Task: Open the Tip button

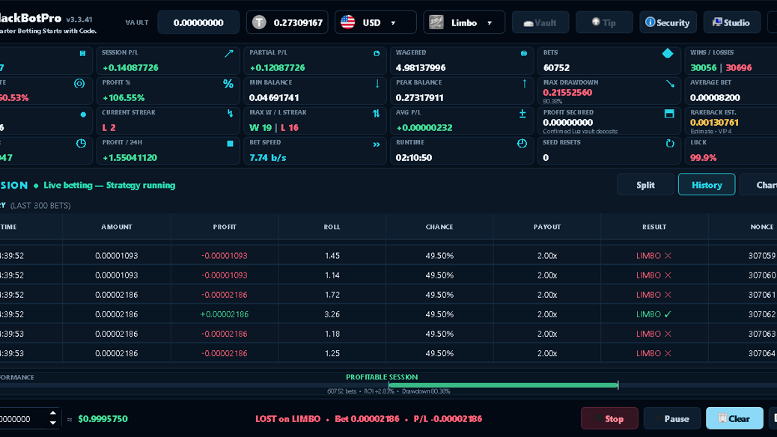Action: click(604, 22)
